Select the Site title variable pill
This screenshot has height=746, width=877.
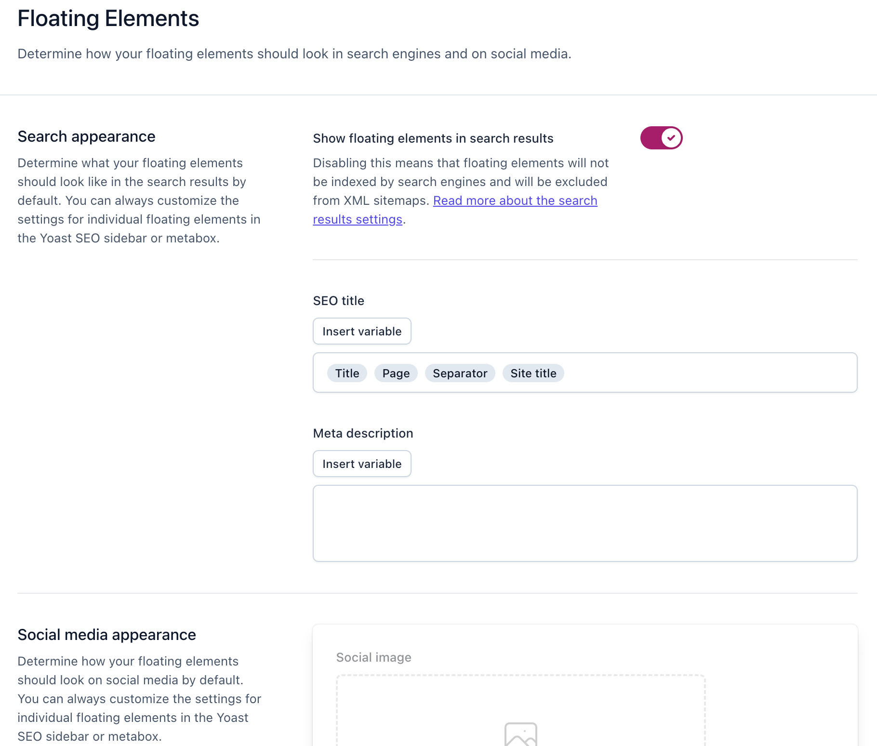click(x=533, y=373)
